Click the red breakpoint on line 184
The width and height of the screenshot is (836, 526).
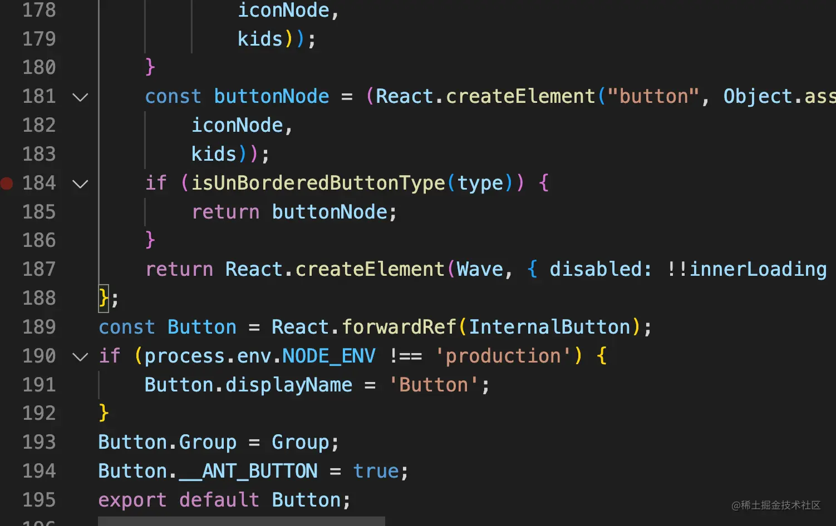[7, 183]
